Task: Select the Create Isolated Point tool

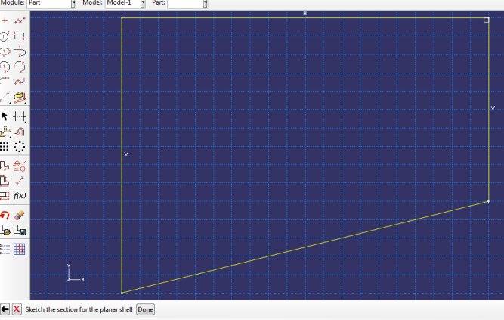Action: [5, 21]
